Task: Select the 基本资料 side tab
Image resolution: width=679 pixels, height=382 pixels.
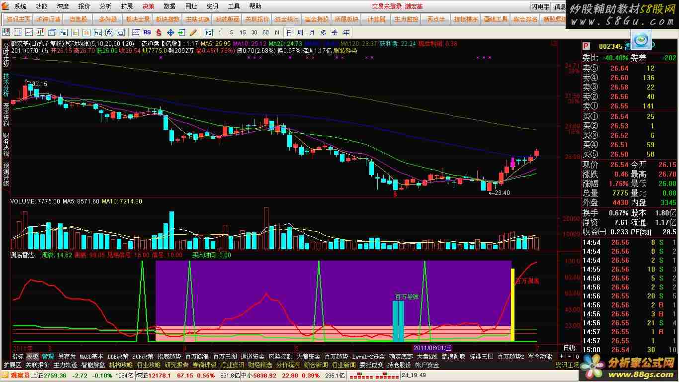Action: tap(6, 115)
